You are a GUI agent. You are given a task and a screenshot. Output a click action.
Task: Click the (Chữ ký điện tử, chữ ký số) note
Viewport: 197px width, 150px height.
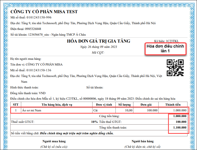(142, 147)
